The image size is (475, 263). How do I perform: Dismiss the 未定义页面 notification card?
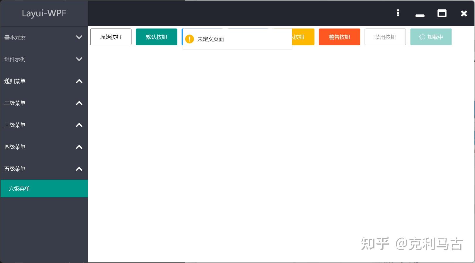237,39
